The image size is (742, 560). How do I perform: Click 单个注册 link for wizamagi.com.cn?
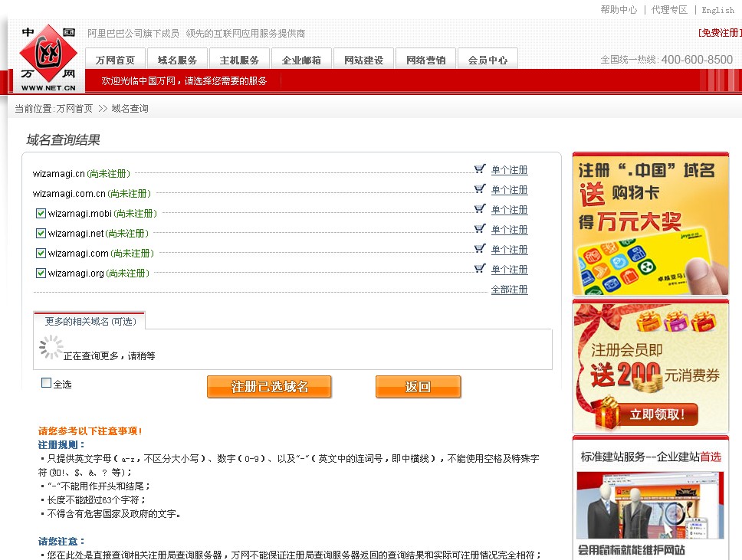tap(509, 190)
